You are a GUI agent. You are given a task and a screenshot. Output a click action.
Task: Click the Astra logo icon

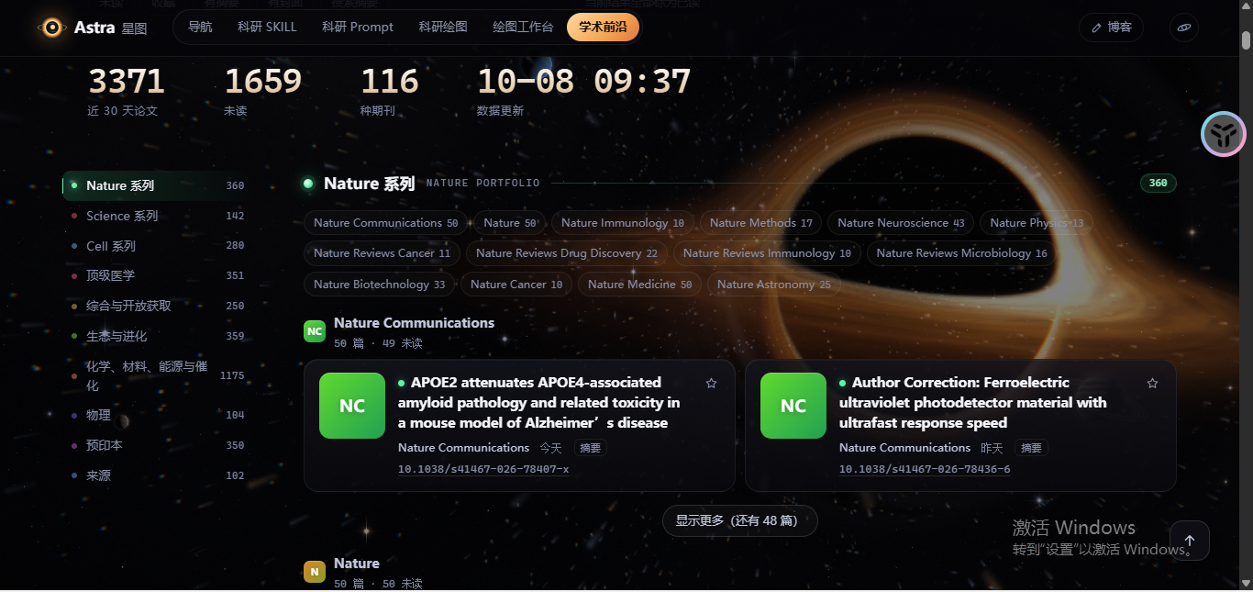pos(53,28)
